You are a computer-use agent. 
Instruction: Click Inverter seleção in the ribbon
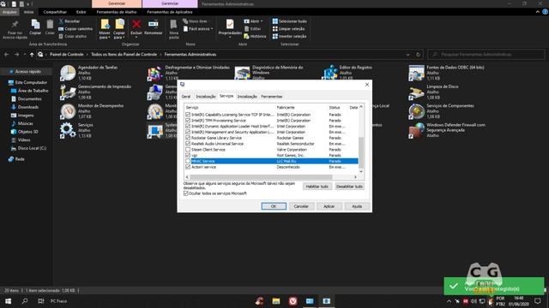(290, 36)
